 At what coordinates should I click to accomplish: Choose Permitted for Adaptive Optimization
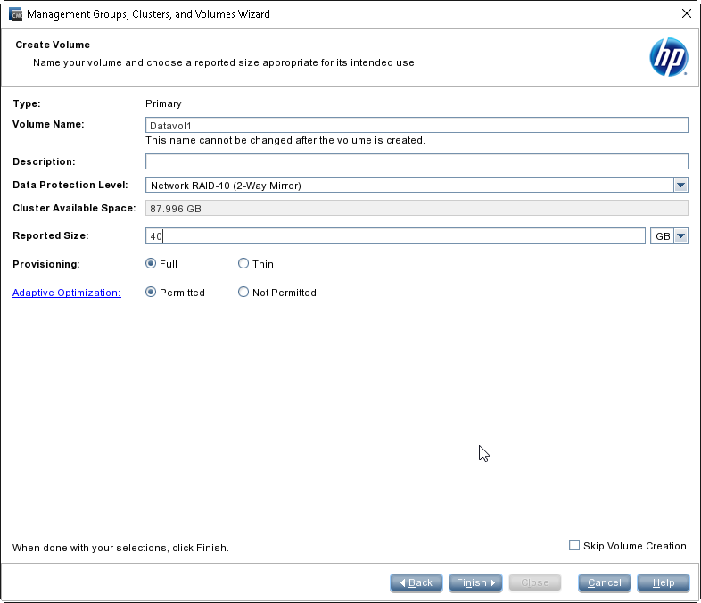(151, 293)
